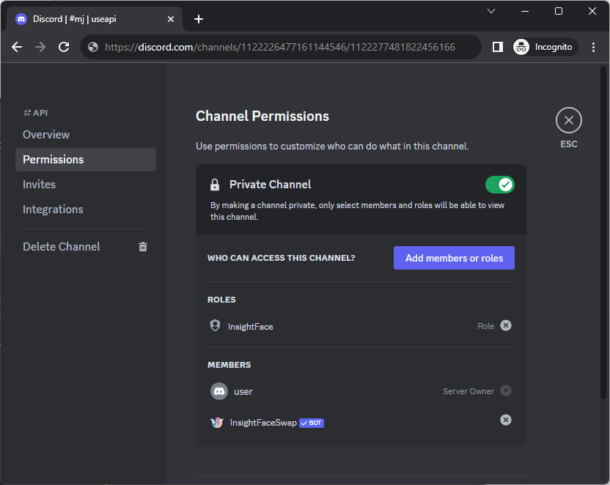
Task: Click the Incognito profile button
Action: (545, 47)
